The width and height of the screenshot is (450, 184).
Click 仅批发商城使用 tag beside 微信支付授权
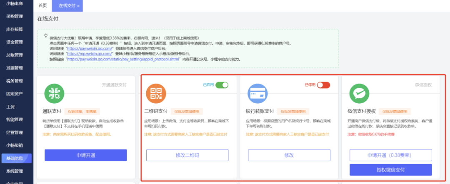395,112
